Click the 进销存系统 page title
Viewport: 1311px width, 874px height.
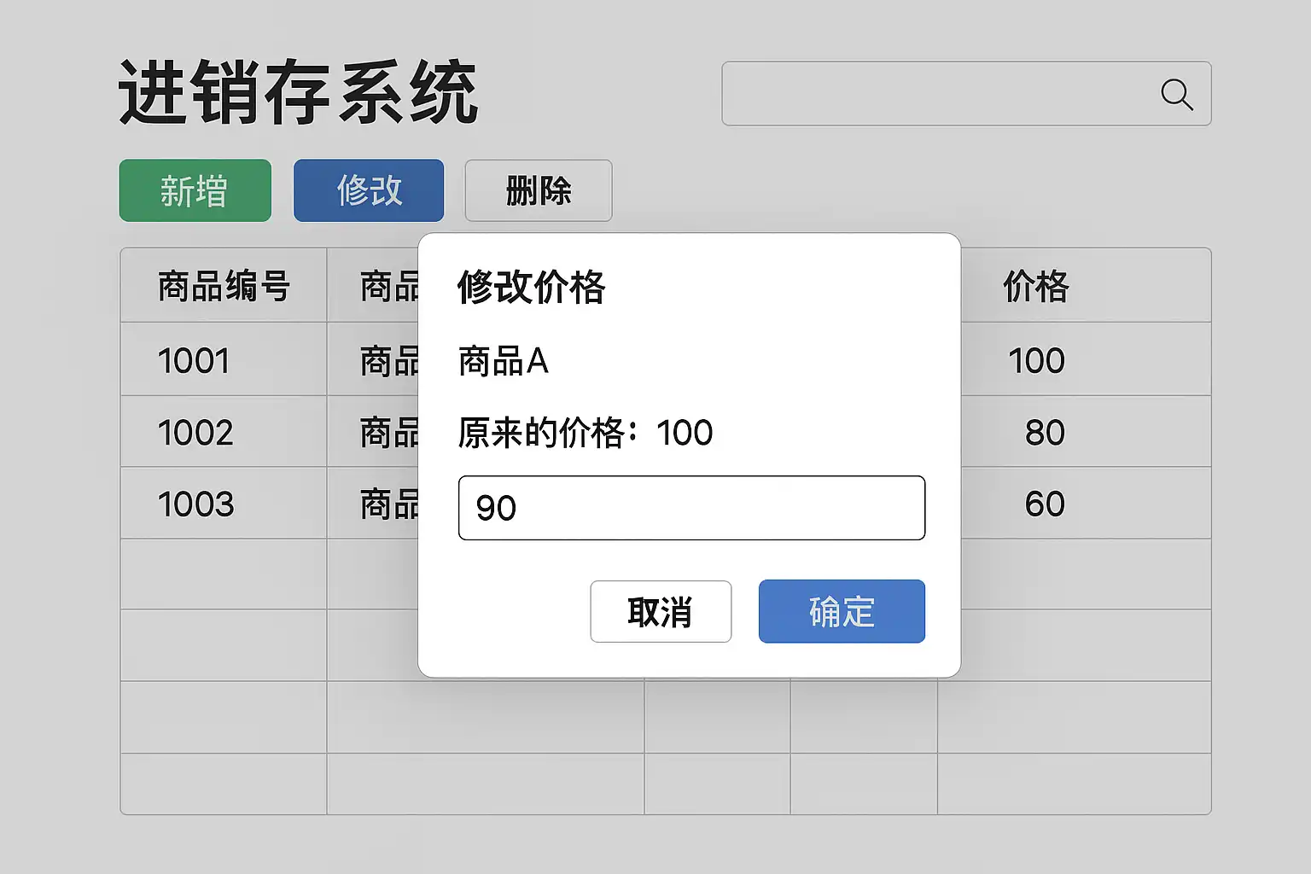point(298,92)
